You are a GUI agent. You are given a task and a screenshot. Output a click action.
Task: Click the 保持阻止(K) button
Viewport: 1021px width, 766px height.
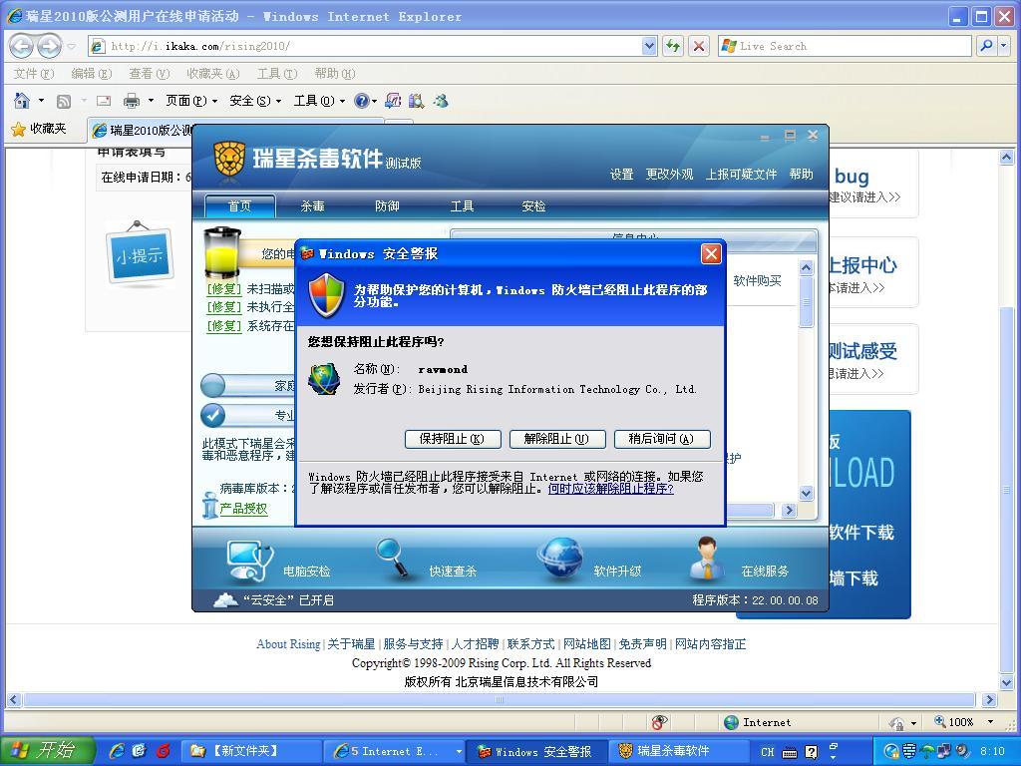coord(453,439)
